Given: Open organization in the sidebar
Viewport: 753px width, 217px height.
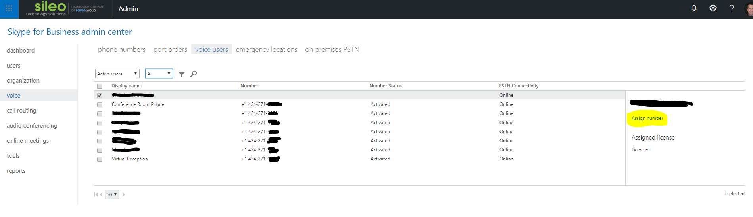Looking at the screenshot, I should 23,81.
